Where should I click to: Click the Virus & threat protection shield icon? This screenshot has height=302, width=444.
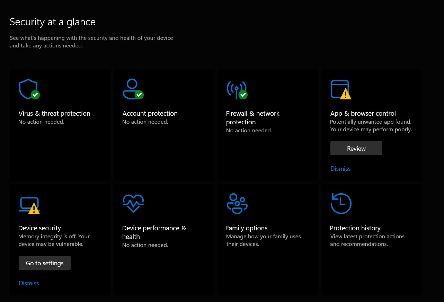point(28,89)
